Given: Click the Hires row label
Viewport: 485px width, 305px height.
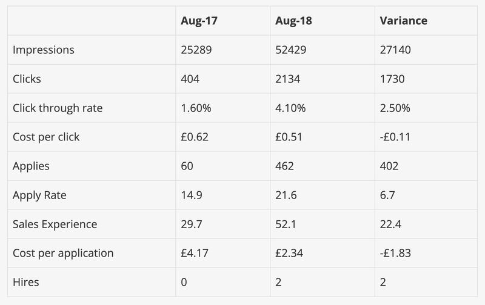Looking at the screenshot, I should [x=26, y=282].
